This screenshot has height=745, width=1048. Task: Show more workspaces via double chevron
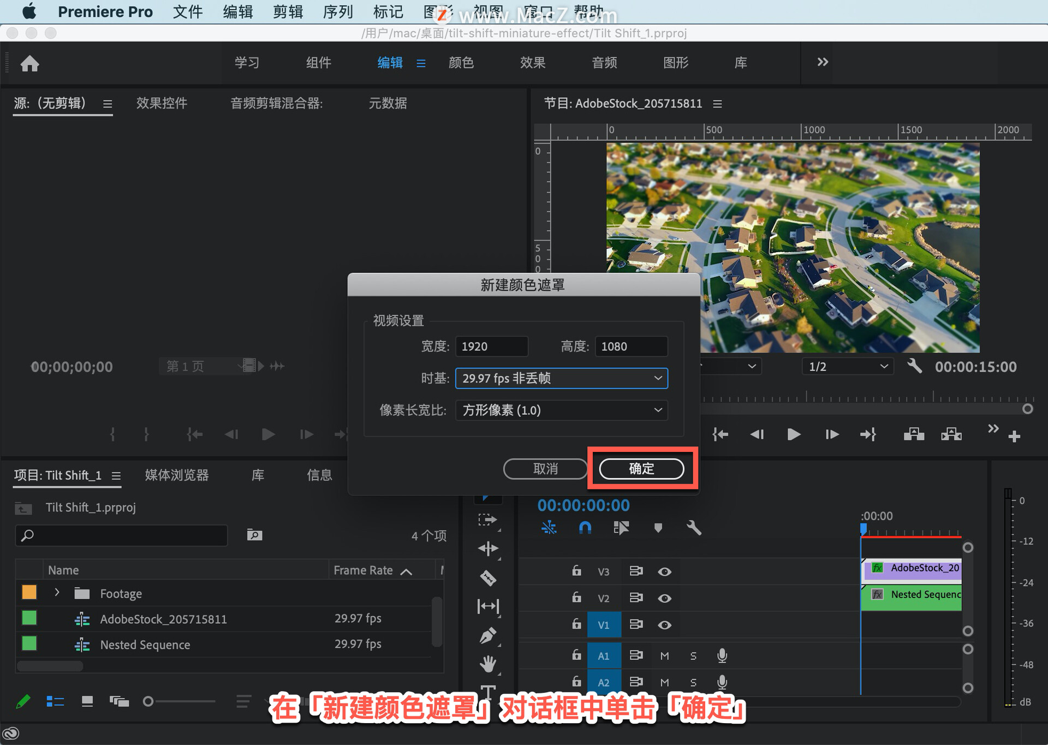coord(823,62)
